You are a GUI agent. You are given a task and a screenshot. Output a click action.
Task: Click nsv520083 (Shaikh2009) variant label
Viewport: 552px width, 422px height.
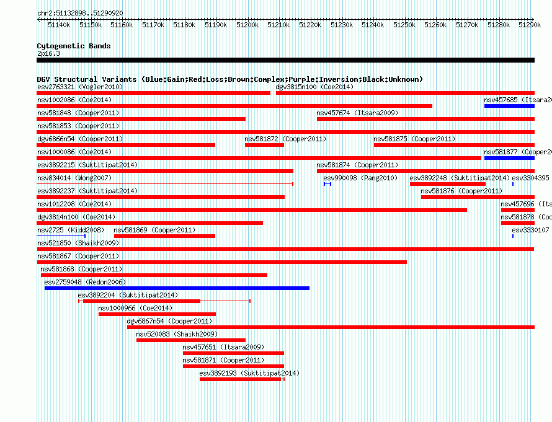tap(177, 334)
